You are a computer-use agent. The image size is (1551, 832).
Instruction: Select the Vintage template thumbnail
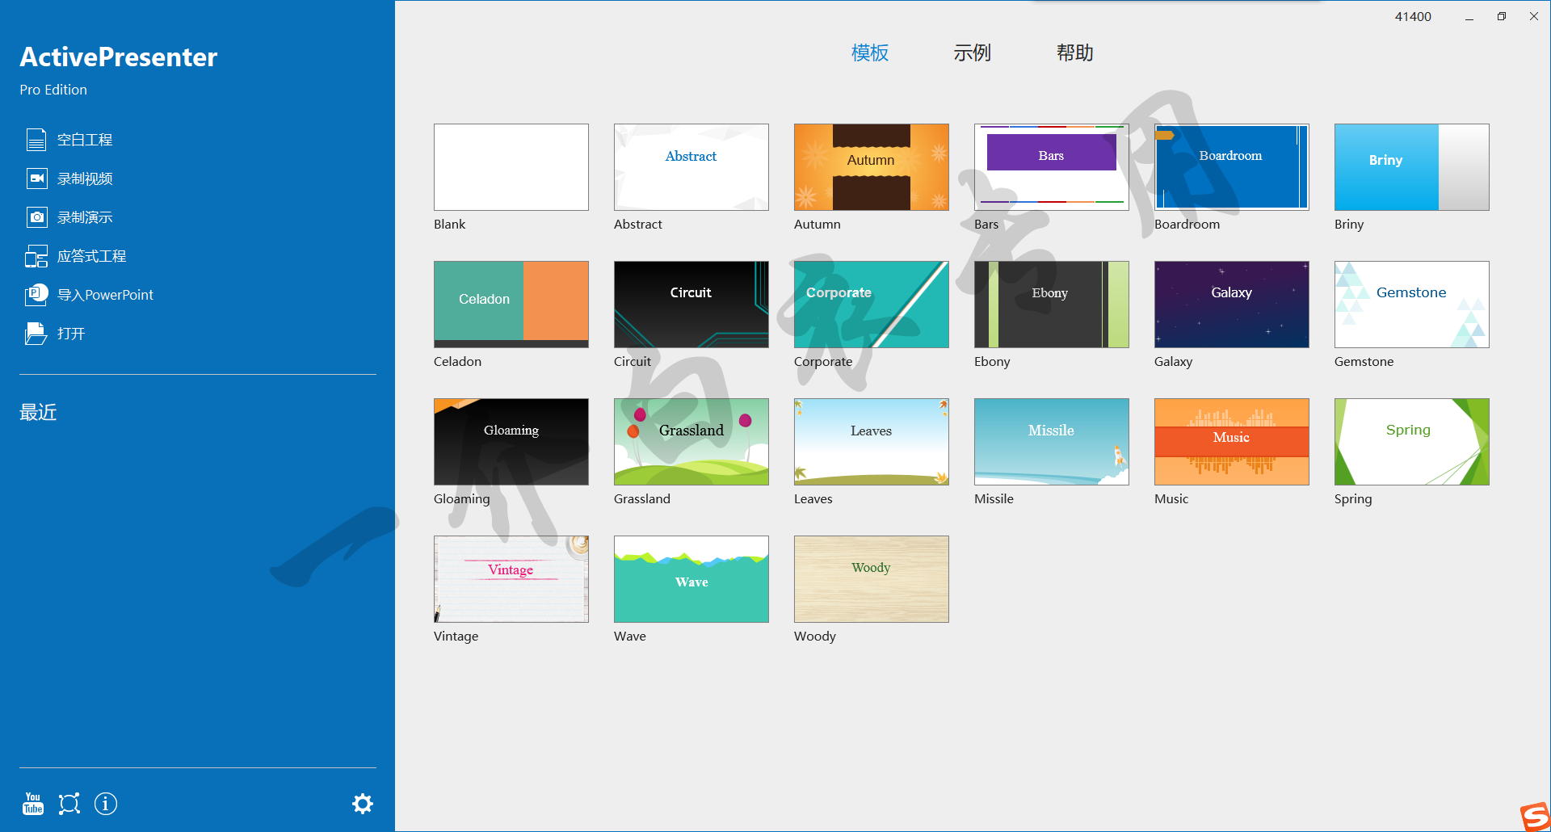tap(511, 579)
